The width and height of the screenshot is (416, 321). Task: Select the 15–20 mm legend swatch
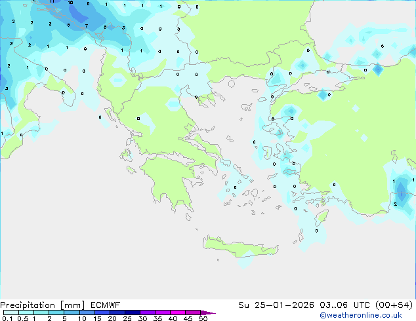tap(102, 312)
